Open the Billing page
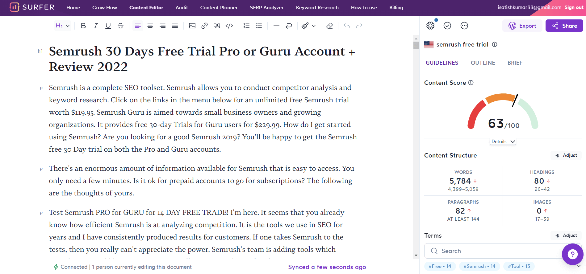This screenshot has height=274, width=586. pyautogui.click(x=396, y=8)
